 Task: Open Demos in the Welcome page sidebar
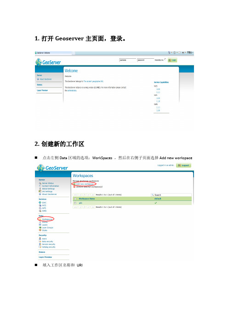click(40, 84)
